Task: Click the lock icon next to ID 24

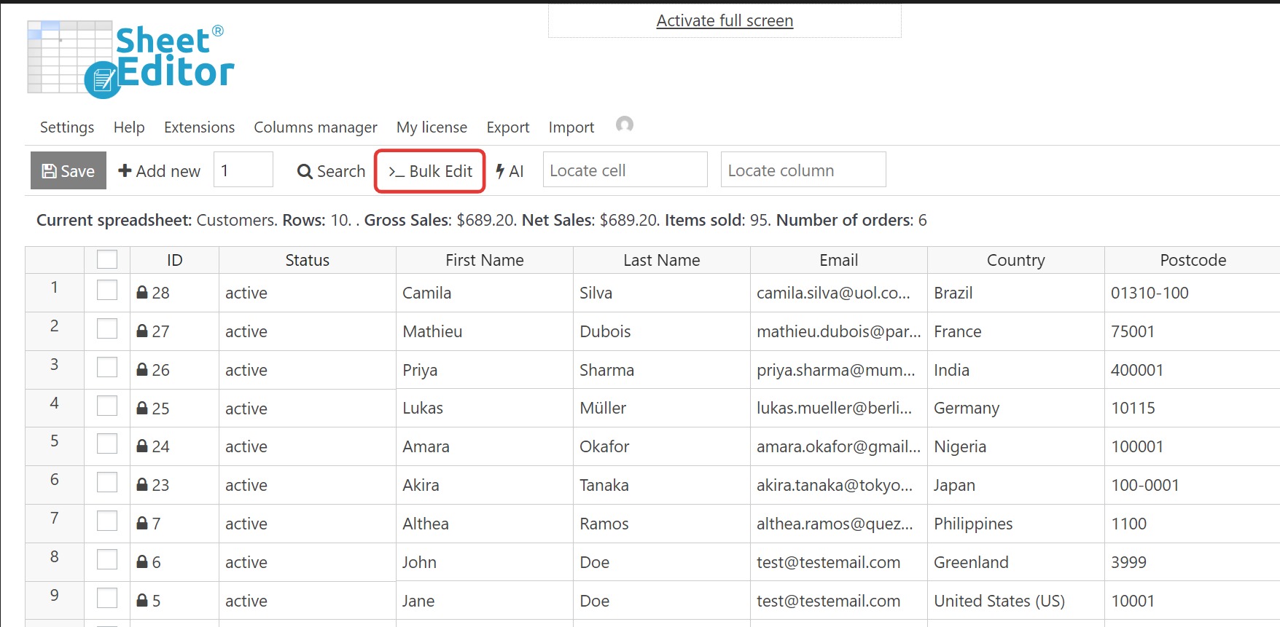Action: tap(142, 446)
